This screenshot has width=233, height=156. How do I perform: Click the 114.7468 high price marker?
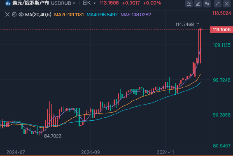(185, 24)
